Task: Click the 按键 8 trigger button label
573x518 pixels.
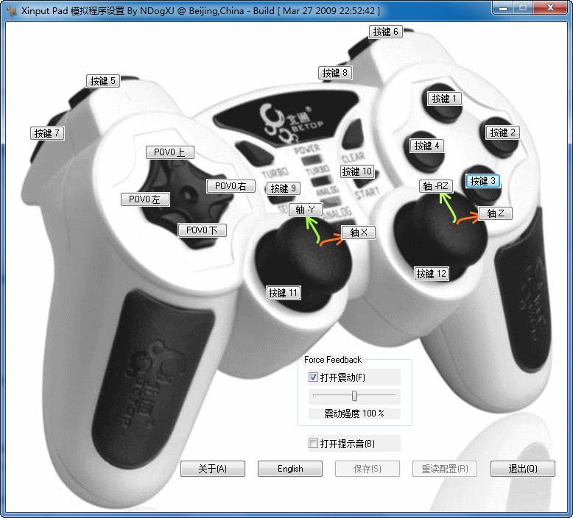Action: (x=335, y=73)
